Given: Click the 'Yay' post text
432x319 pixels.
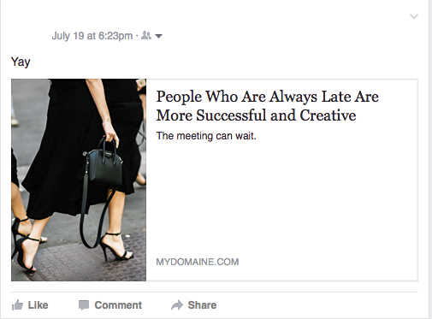Looking at the screenshot, I should tap(21, 62).
